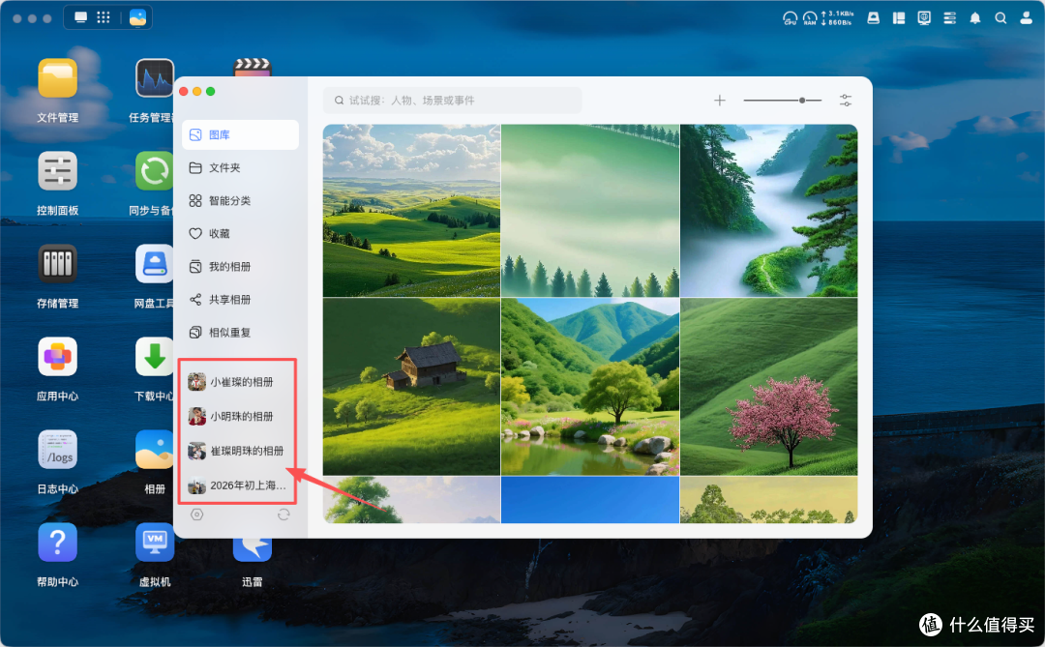Select 相似重复 in the album sidebar

[x=240, y=333]
